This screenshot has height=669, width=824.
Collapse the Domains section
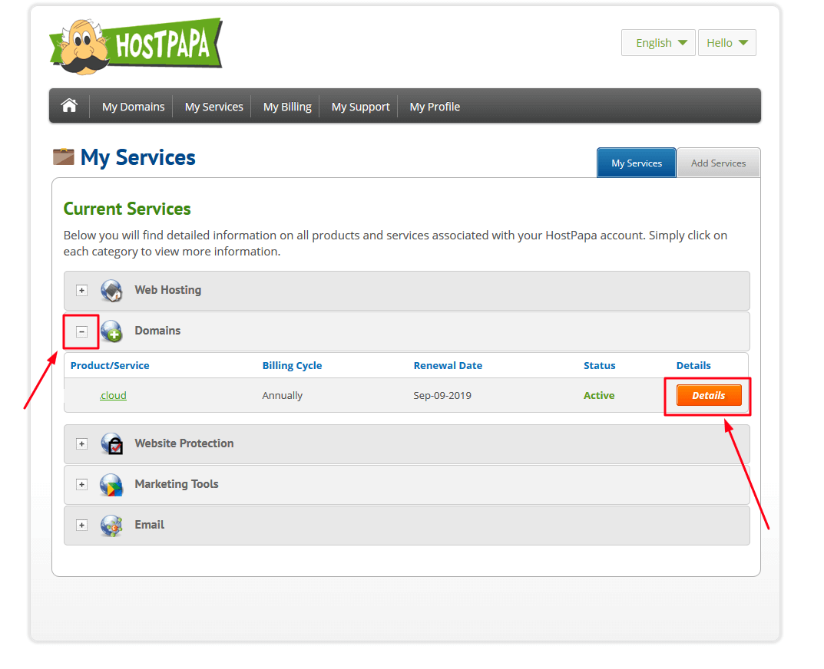click(x=81, y=331)
